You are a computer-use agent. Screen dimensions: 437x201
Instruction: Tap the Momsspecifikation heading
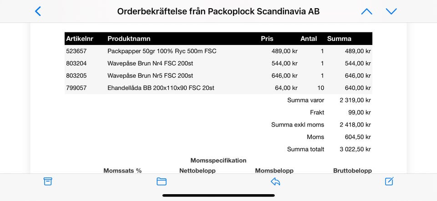(x=218, y=160)
